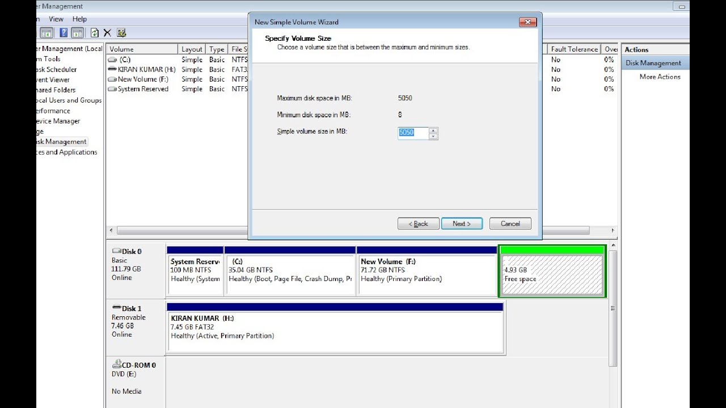
Task: Click the volume list horizontal scrollbar left arrow
Action: click(x=111, y=231)
